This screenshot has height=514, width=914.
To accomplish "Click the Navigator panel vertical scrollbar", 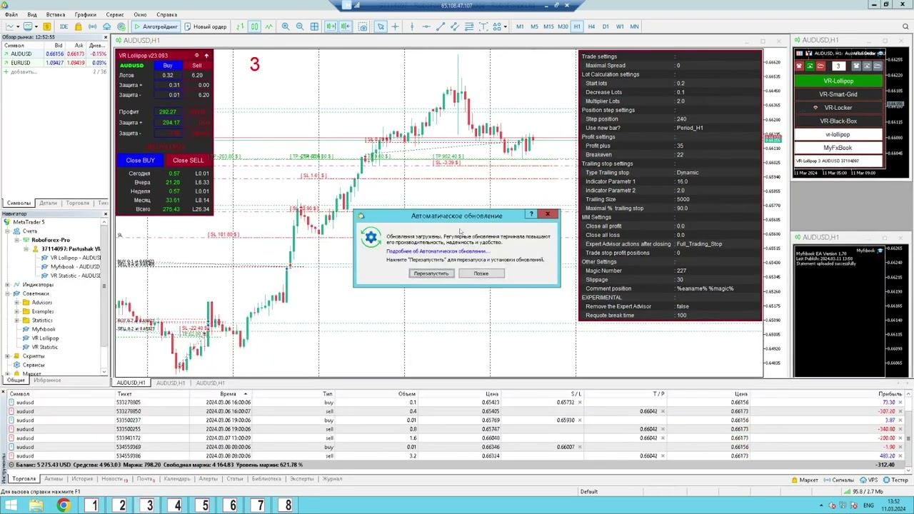I will tap(104, 296).
